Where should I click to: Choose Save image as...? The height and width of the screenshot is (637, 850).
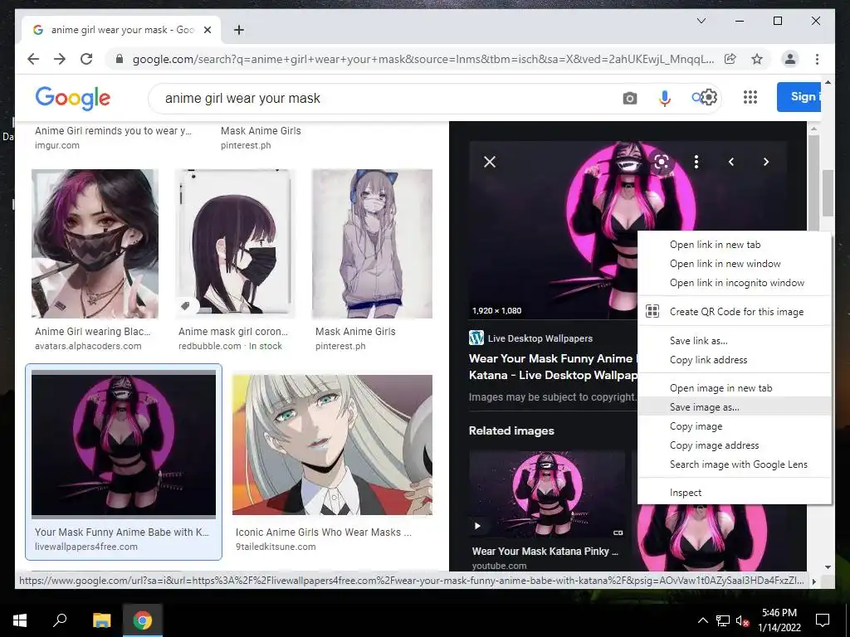735,406
